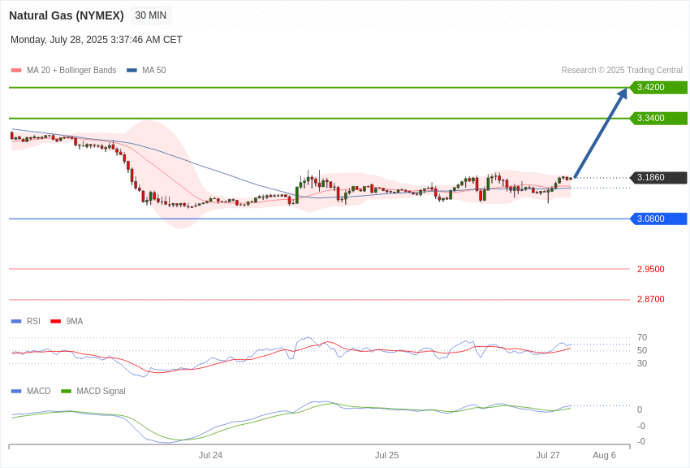
Task: Click the RSI legend label
Action: coord(33,322)
